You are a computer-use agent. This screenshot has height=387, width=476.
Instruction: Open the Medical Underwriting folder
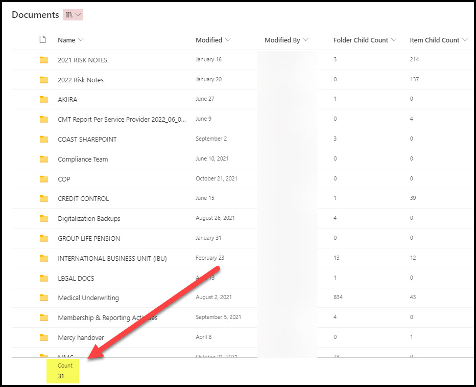pyautogui.click(x=88, y=298)
